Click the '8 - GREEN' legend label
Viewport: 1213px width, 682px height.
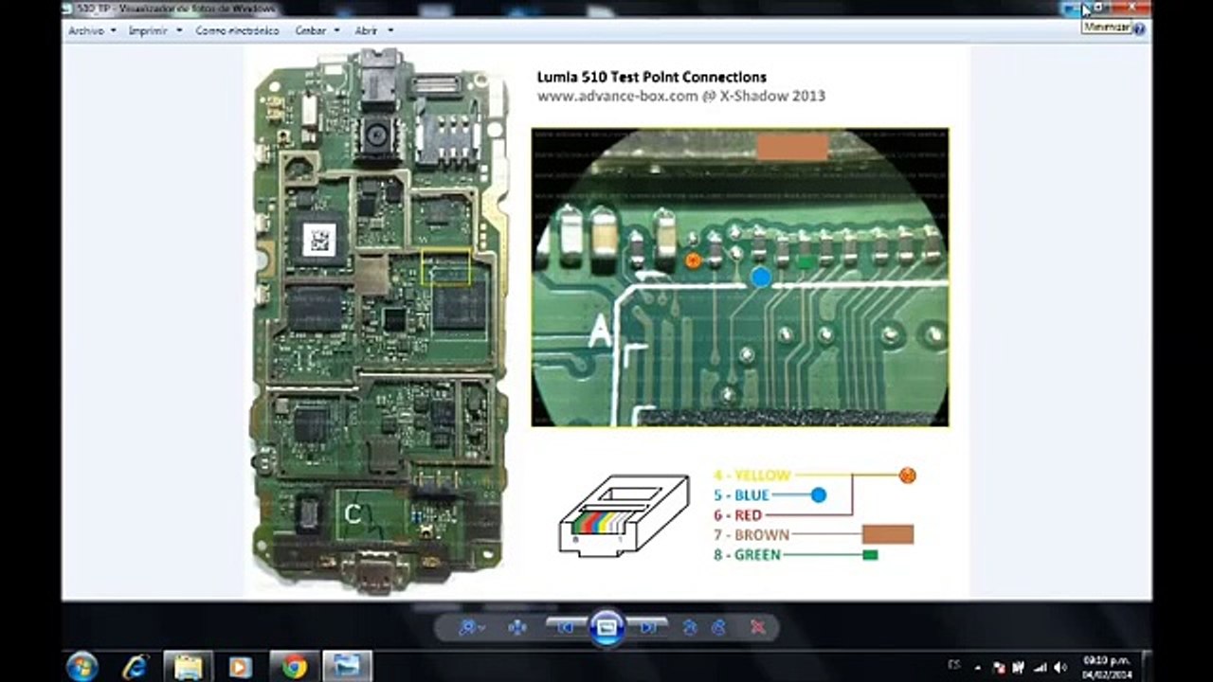747,555
